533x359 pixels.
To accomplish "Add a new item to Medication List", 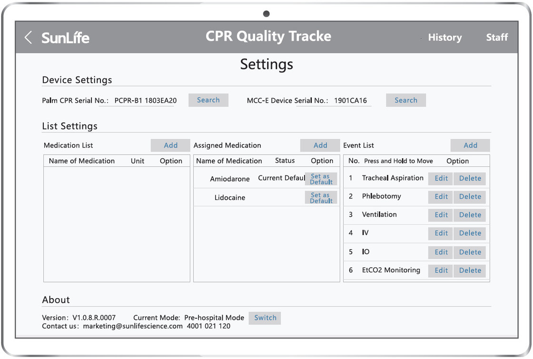I will pyautogui.click(x=170, y=146).
